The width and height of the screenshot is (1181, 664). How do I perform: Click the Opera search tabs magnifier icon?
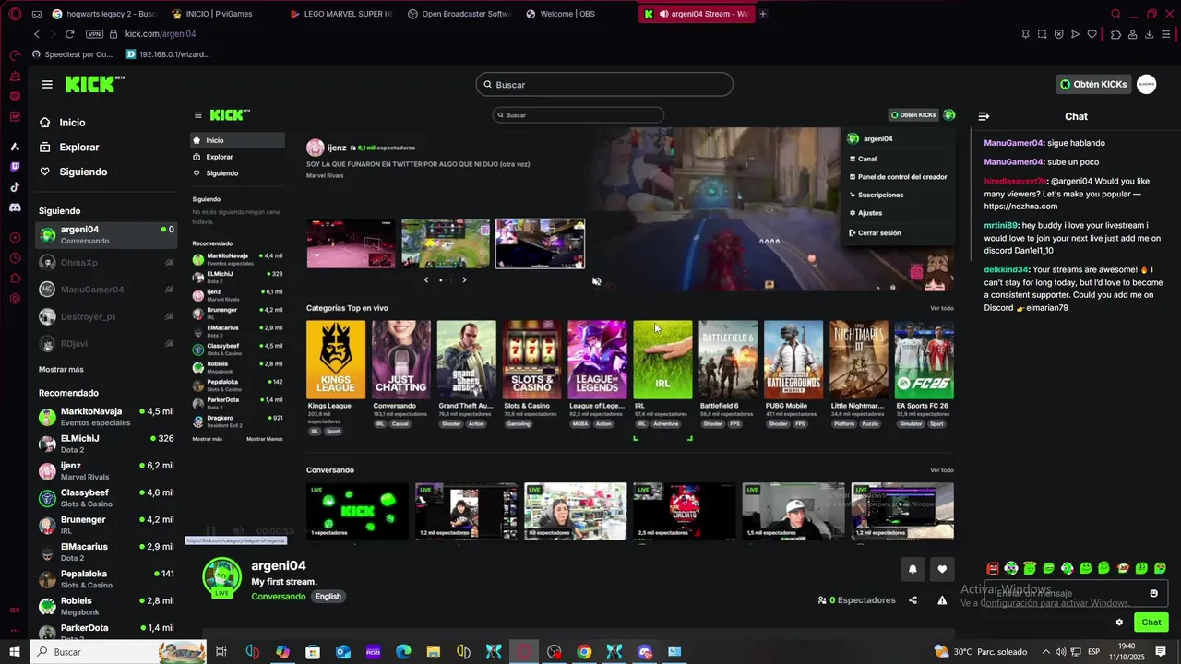click(x=1115, y=14)
